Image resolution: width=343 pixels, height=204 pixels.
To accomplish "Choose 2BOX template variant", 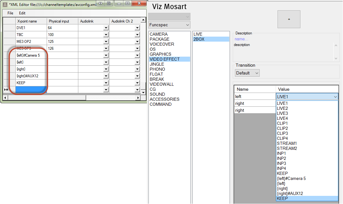I will 199,39.
